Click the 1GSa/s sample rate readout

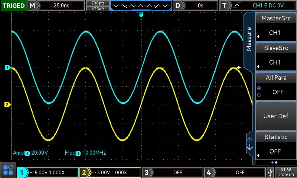[x=98, y=9]
